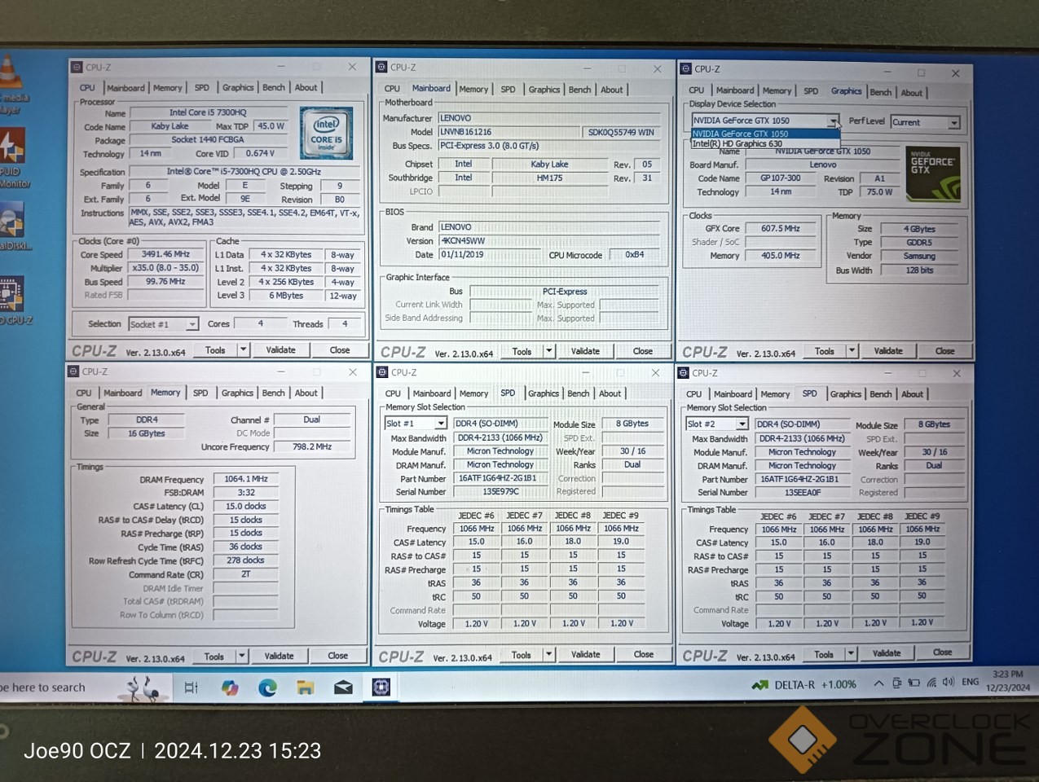Click the GP107-300 code name field
Image resolution: width=1039 pixels, height=782 pixels.
pos(780,178)
